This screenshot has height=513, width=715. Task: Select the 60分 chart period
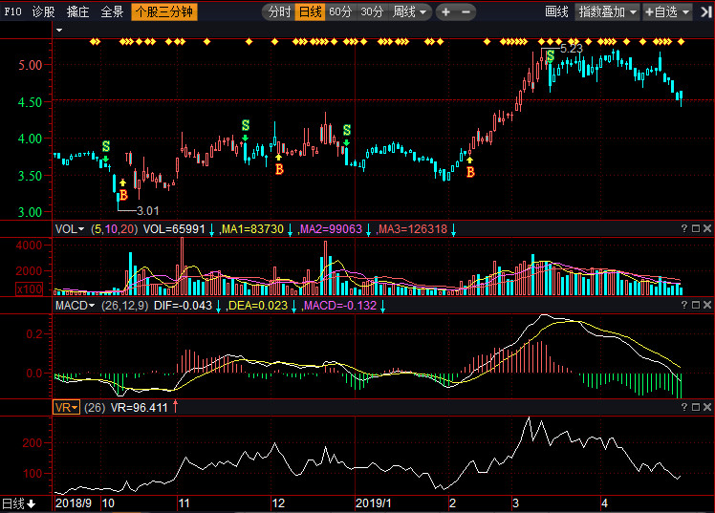click(340, 11)
